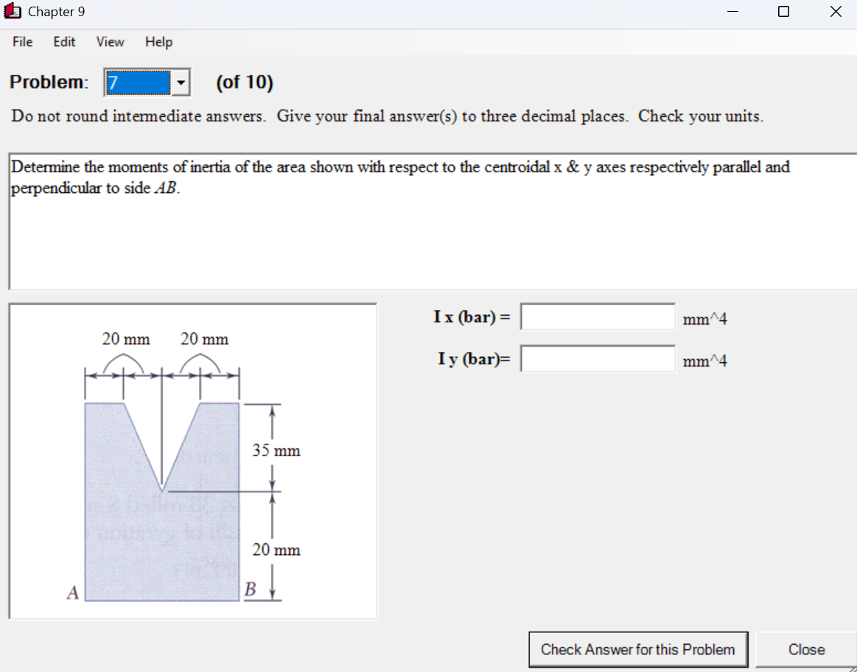Click the 35 mm dimension annotation in figure

pyautogui.click(x=276, y=450)
